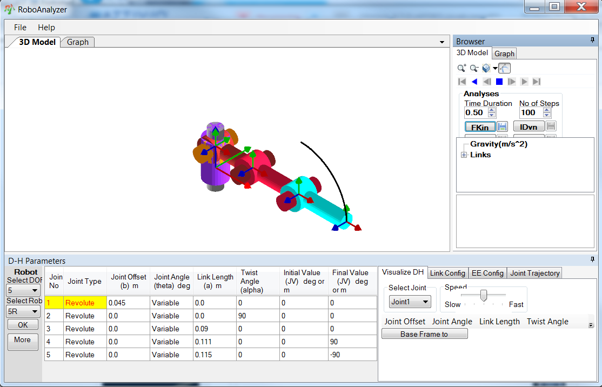This screenshot has height=387, width=602.
Task: Select joint 2 row number cell
Action: tap(54, 316)
